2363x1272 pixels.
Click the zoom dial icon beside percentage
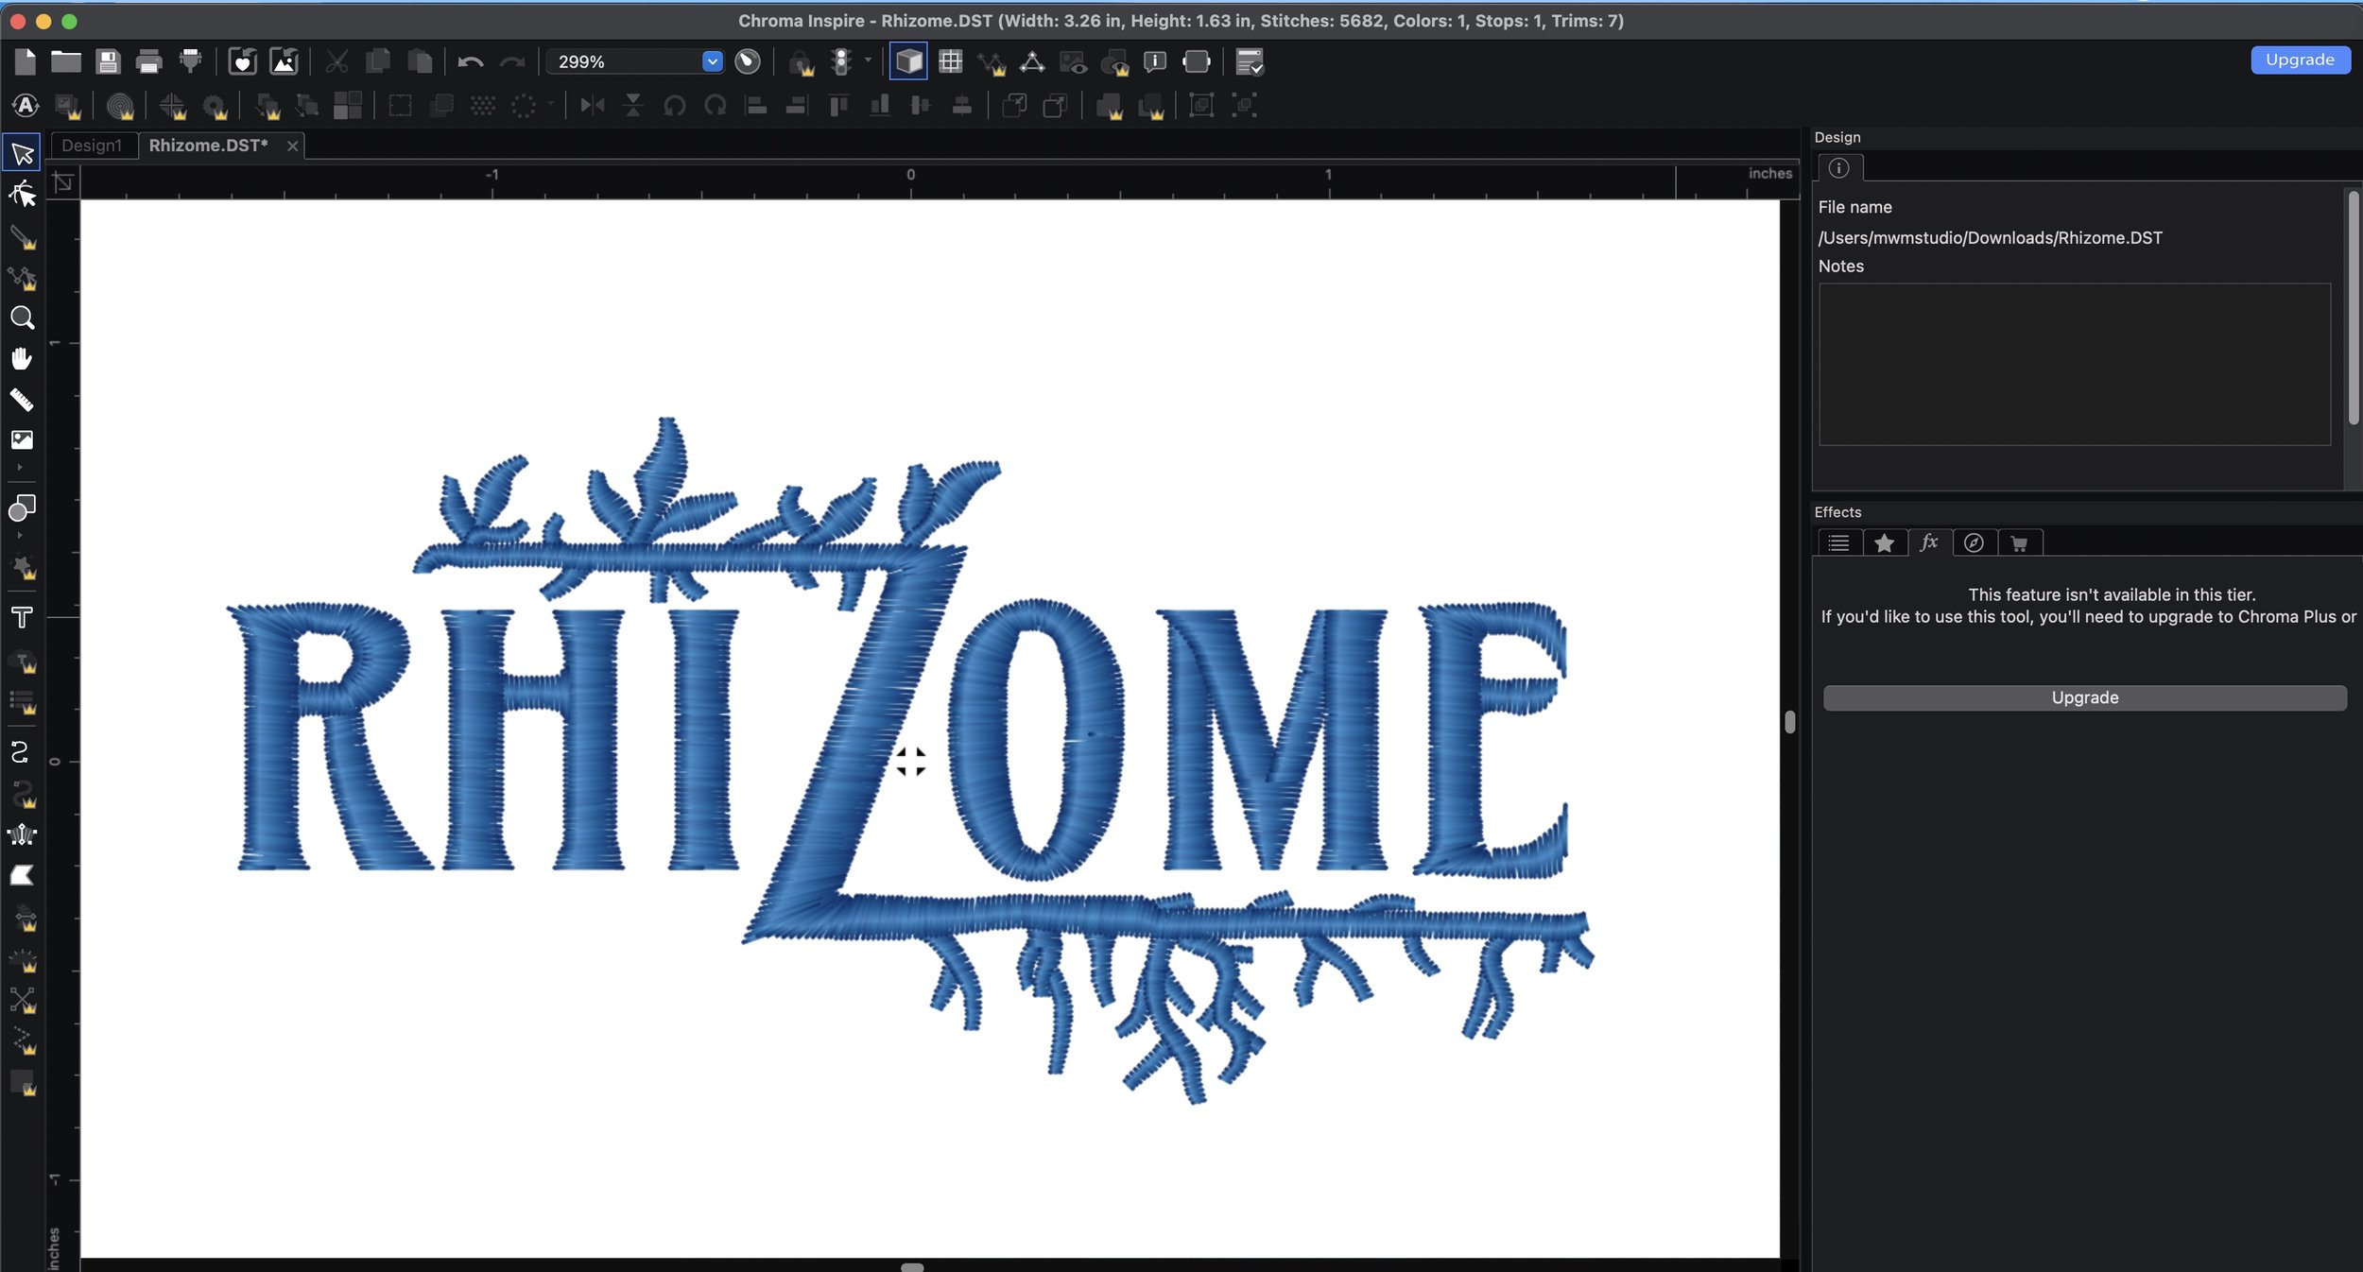click(748, 61)
